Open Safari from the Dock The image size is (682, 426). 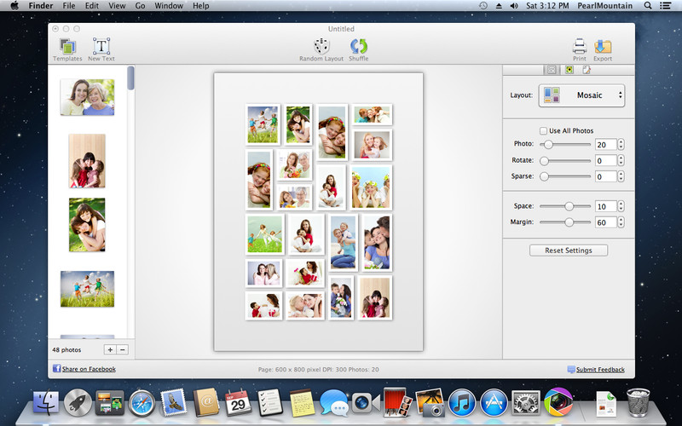point(142,403)
